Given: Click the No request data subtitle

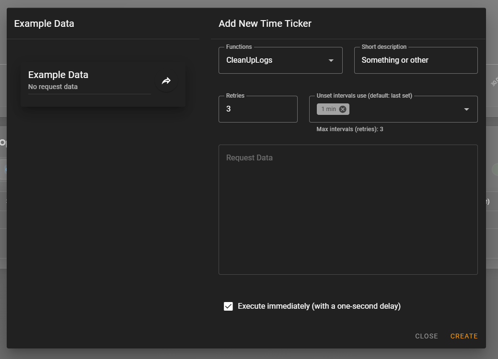Looking at the screenshot, I should pos(53,87).
